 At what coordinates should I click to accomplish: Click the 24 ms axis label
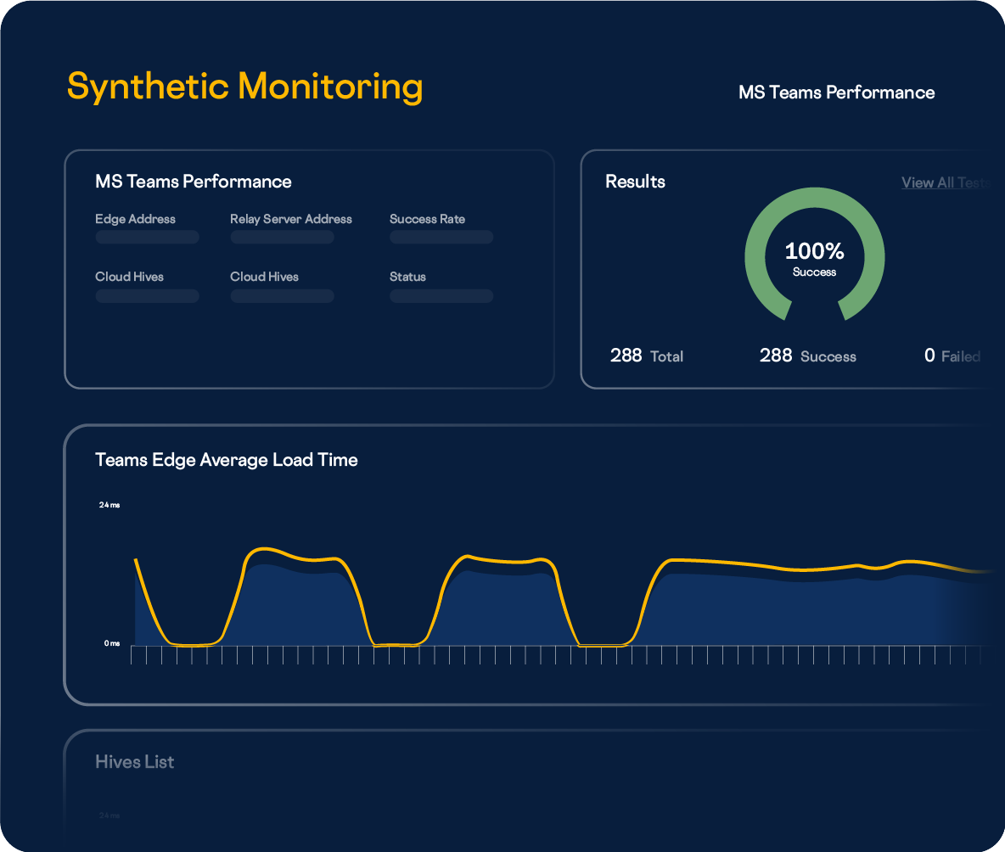[x=109, y=505]
